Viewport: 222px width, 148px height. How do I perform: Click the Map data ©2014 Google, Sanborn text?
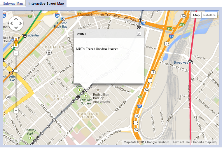[x=146, y=142]
